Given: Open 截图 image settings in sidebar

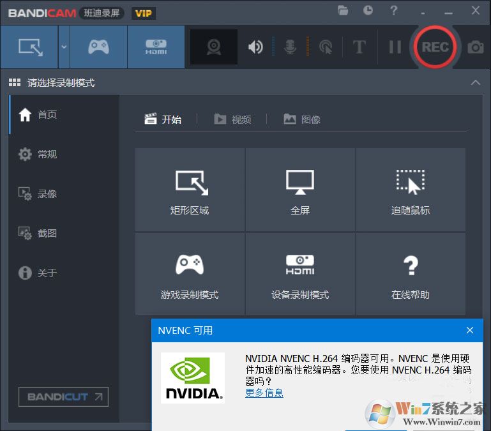Looking at the screenshot, I should click(64, 233).
